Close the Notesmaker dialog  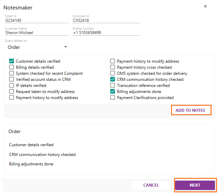click(205, 6)
